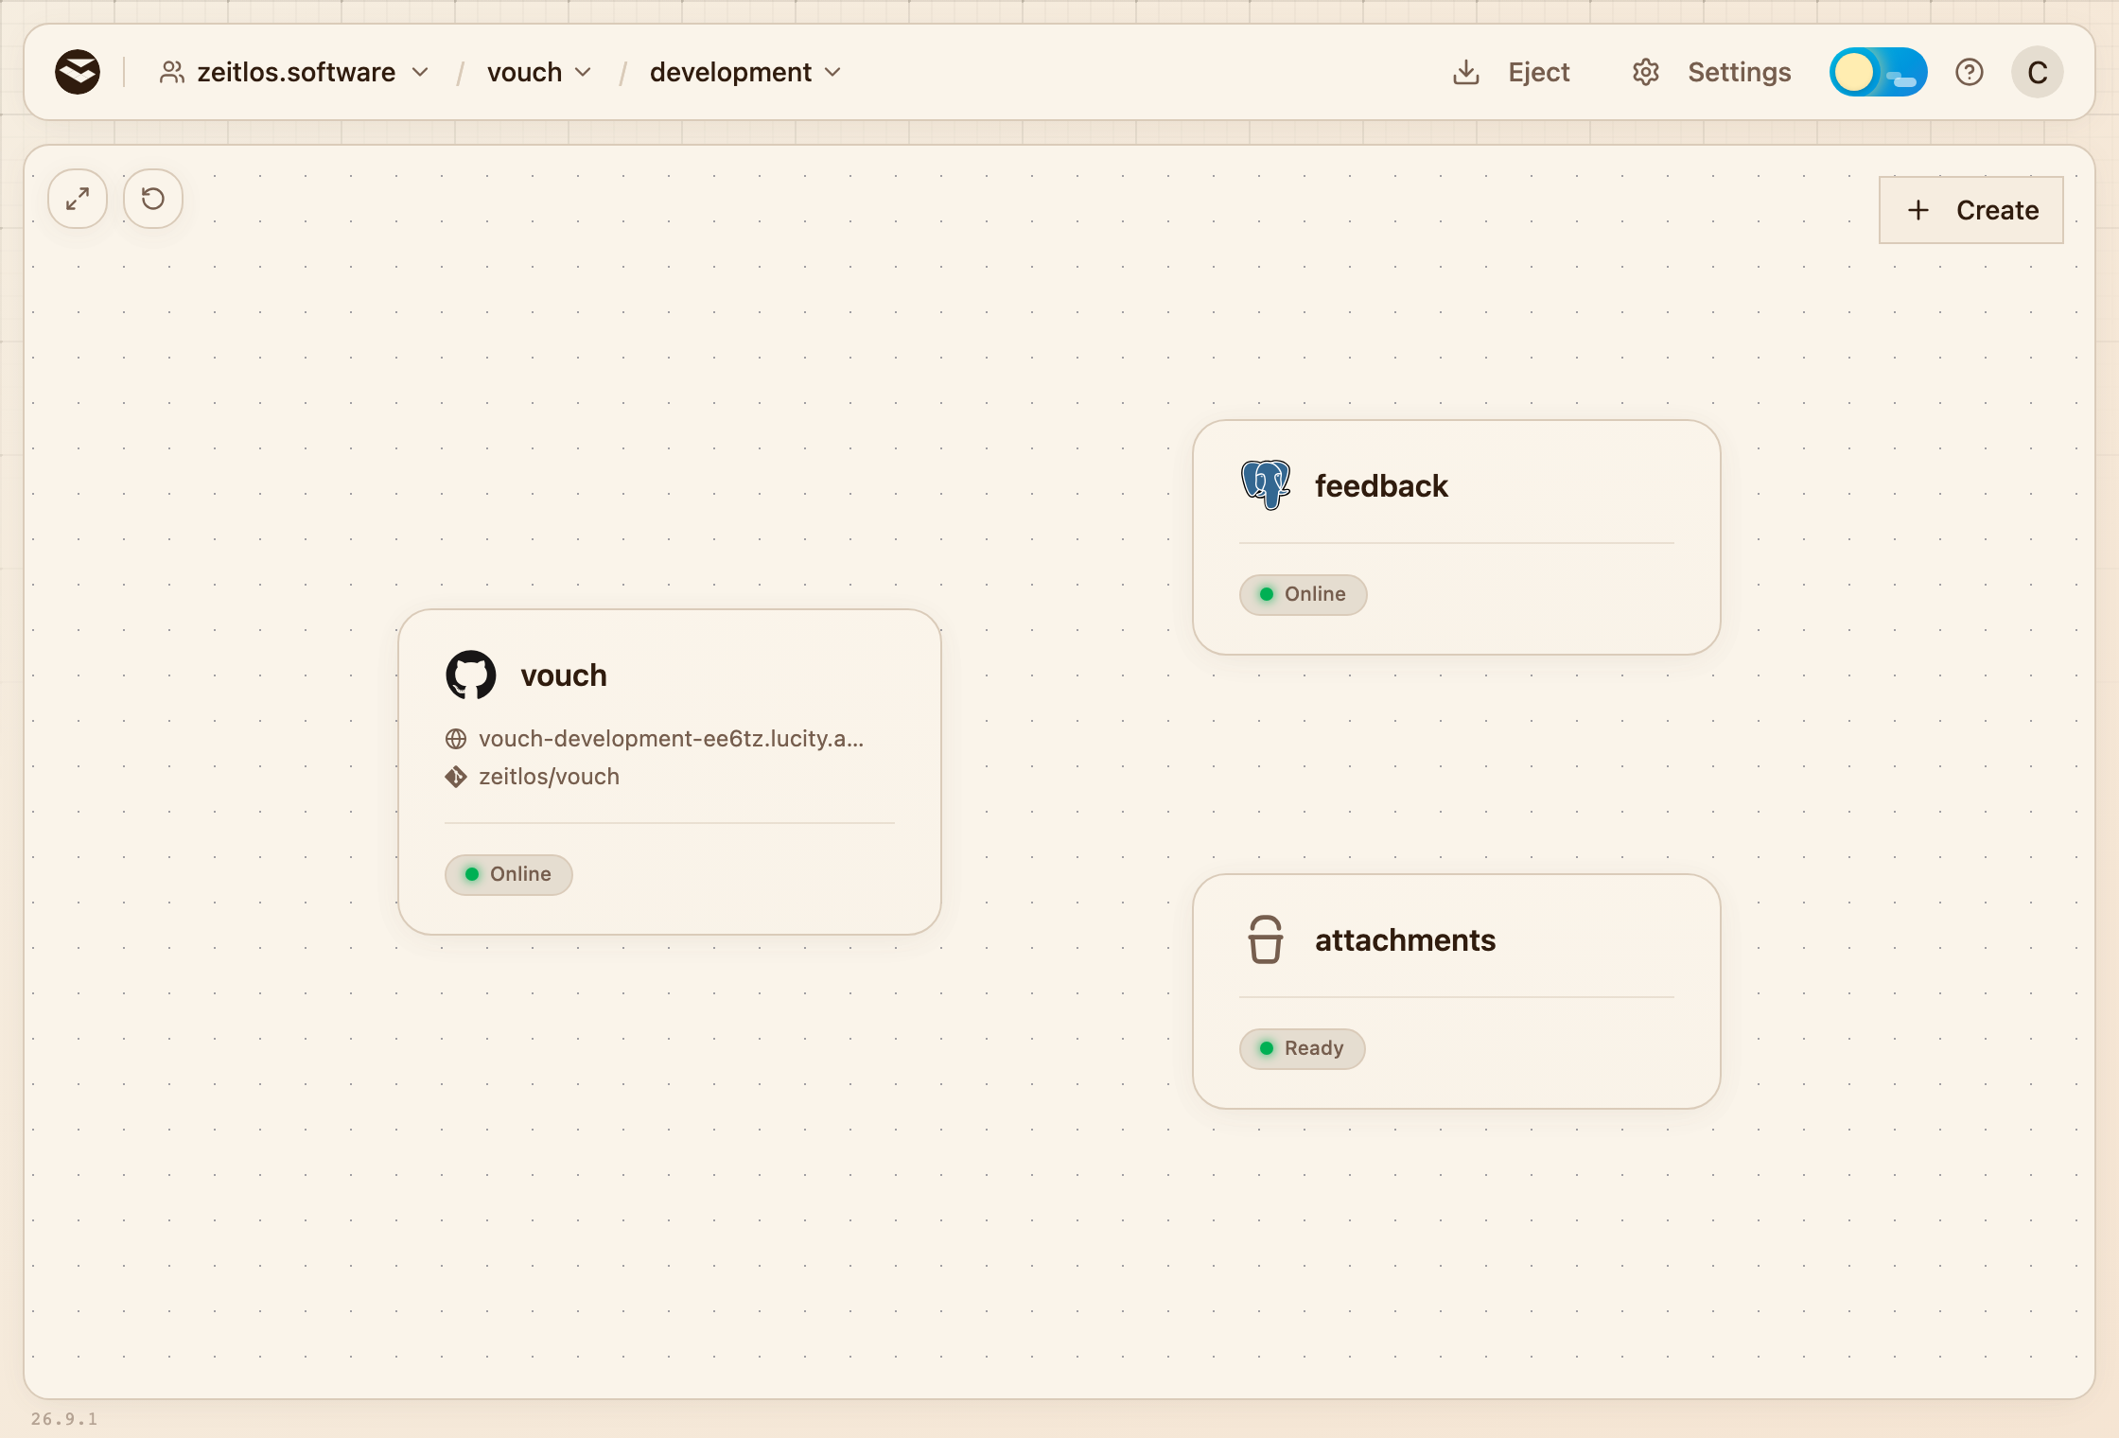Click the Settings gear icon

(1646, 72)
